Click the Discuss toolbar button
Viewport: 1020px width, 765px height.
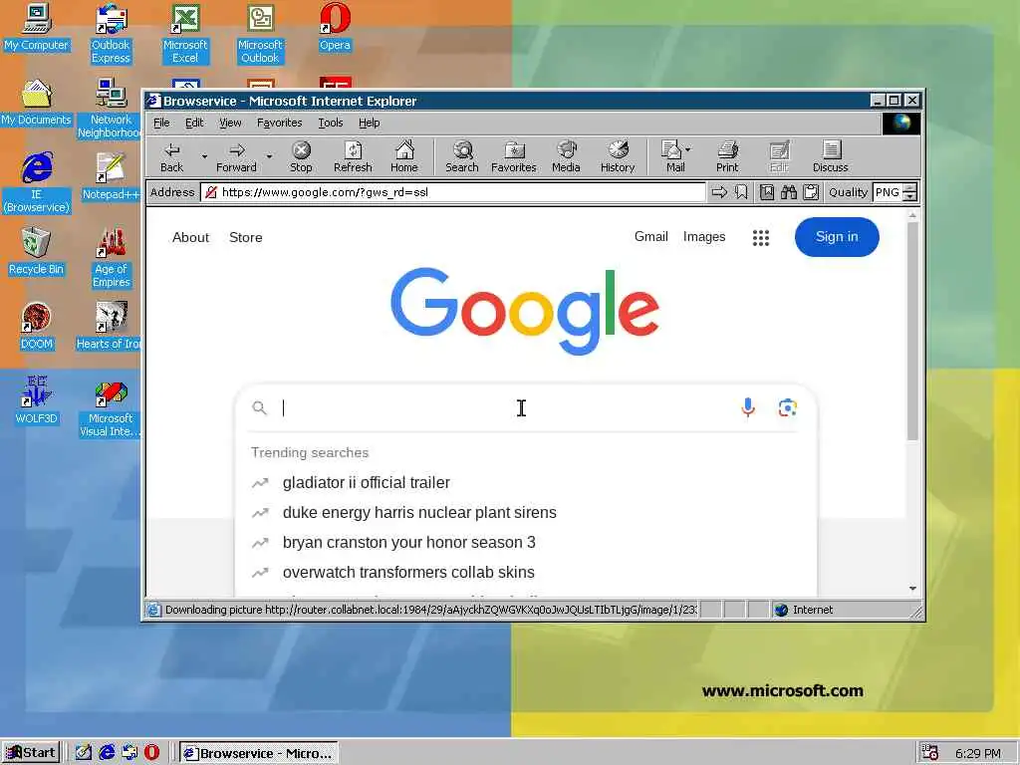tap(831, 157)
